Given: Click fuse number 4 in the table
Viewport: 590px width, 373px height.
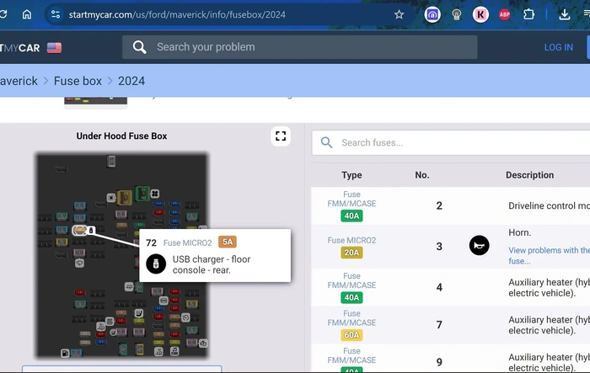Looking at the screenshot, I should click(x=439, y=287).
